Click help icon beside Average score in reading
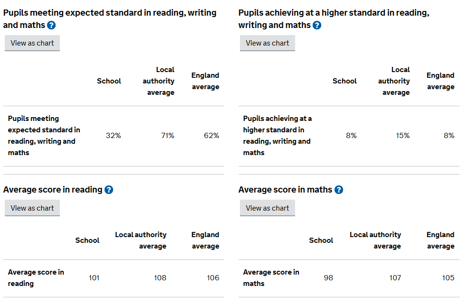The width and height of the screenshot is (469, 304). click(x=109, y=190)
